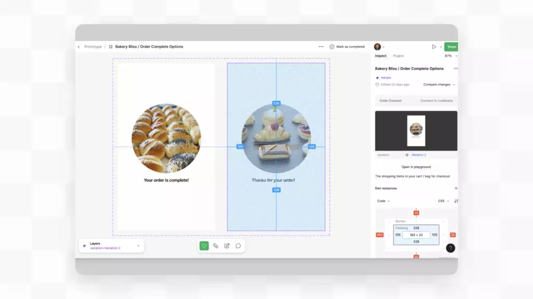Expand the dropdown next to the avatar
The width and height of the screenshot is (533, 299).
(384, 47)
